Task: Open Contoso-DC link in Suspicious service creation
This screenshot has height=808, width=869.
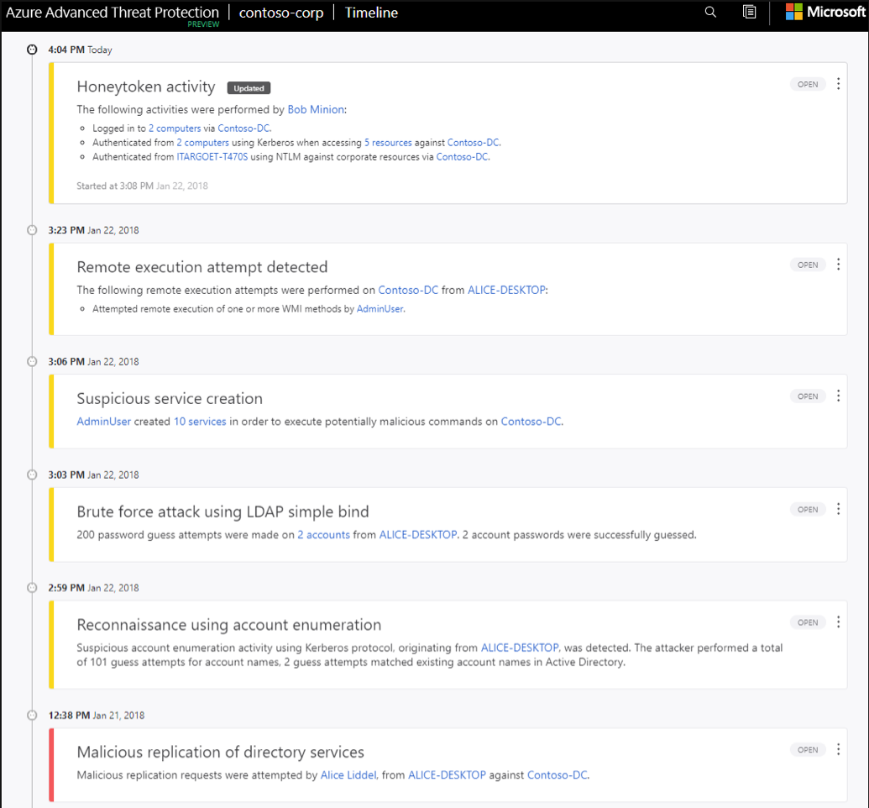Action: 531,422
